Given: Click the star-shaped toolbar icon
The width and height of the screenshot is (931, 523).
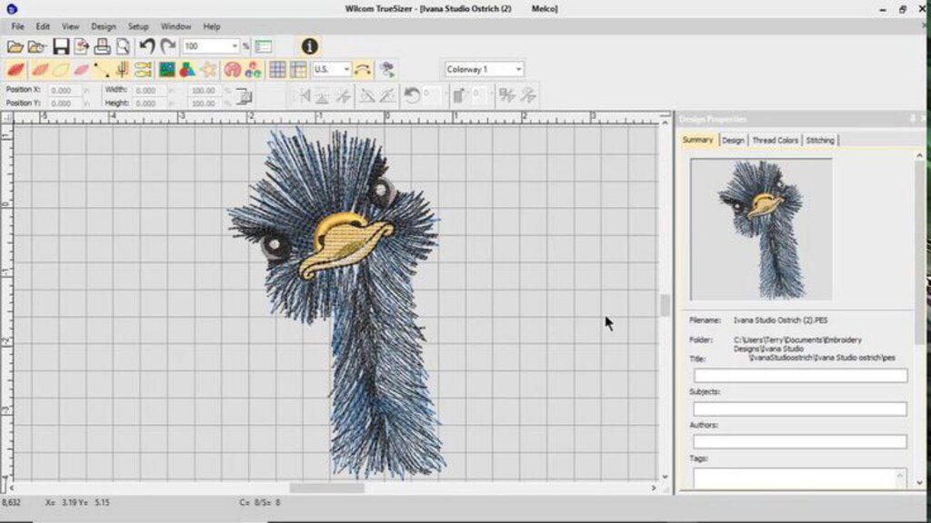Looking at the screenshot, I should tap(208, 69).
